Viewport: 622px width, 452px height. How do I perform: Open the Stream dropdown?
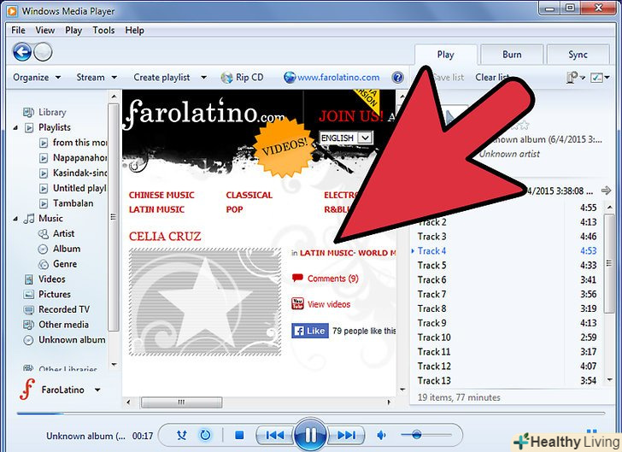click(97, 78)
